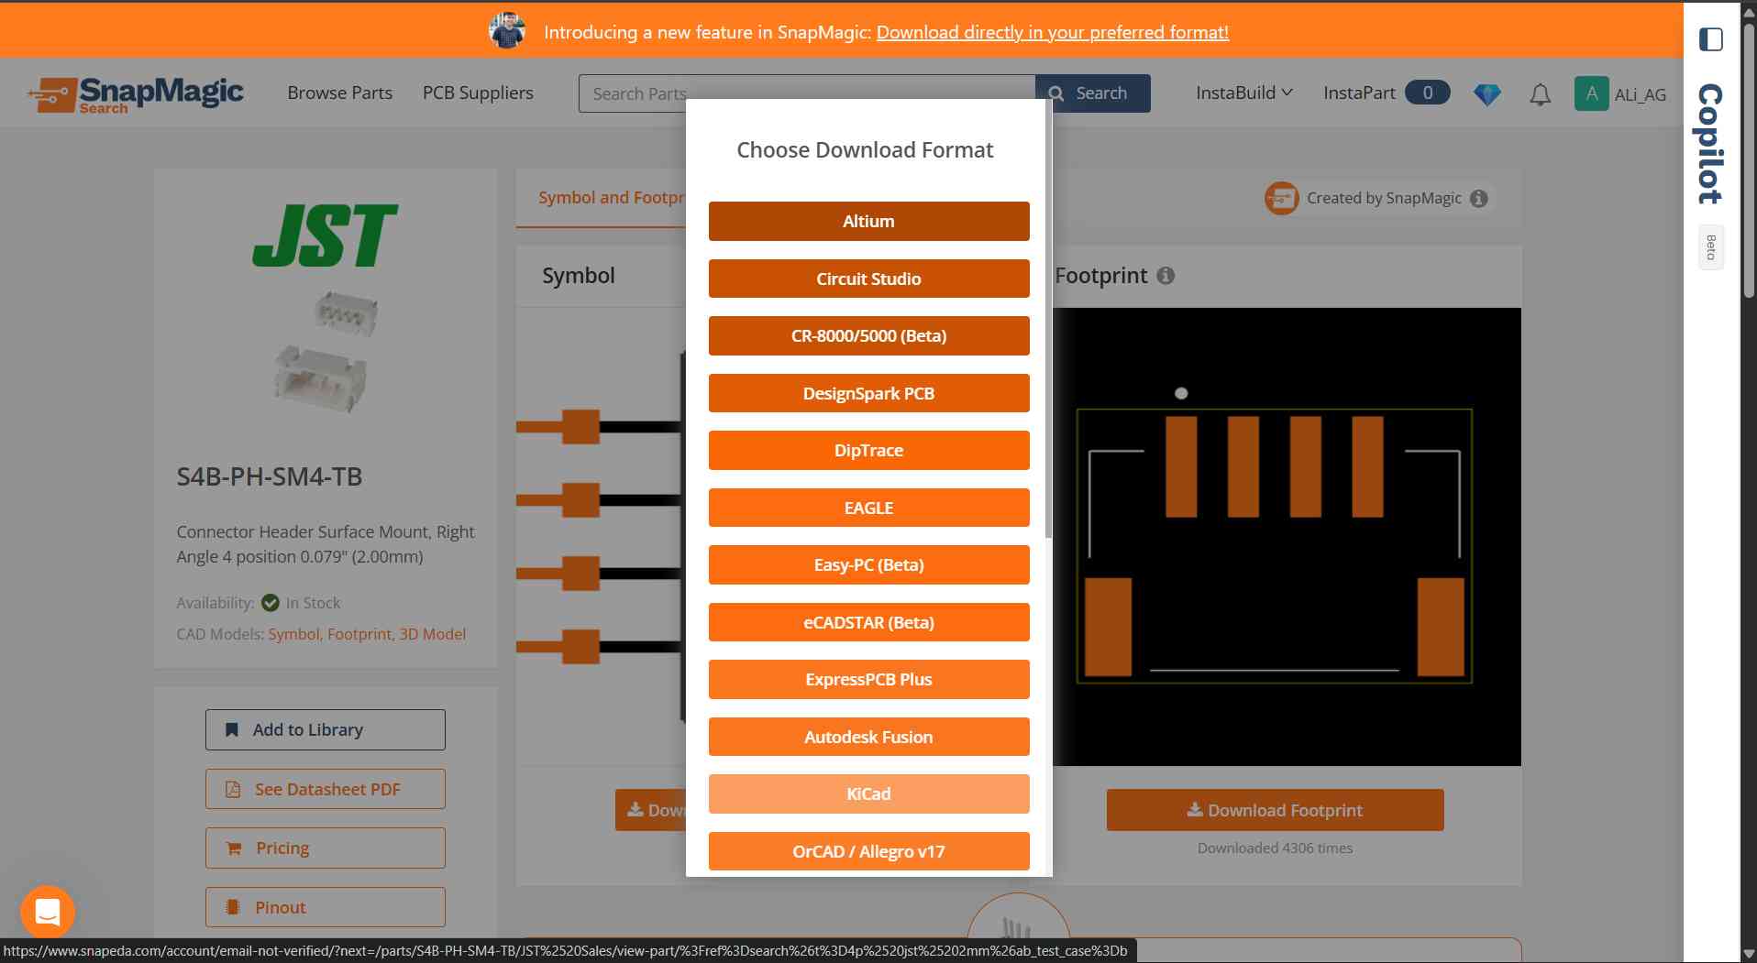Choose CR-8000/5000 (Beta) format
Screen dimensions: 1757x963
pos(868,335)
